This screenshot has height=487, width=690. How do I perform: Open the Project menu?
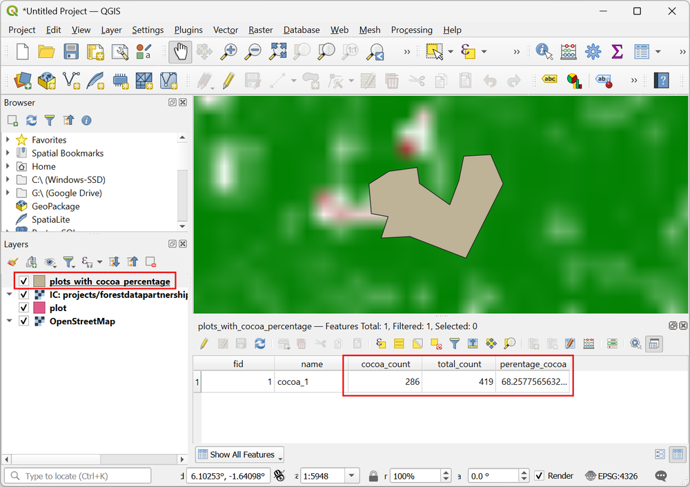[x=22, y=30]
